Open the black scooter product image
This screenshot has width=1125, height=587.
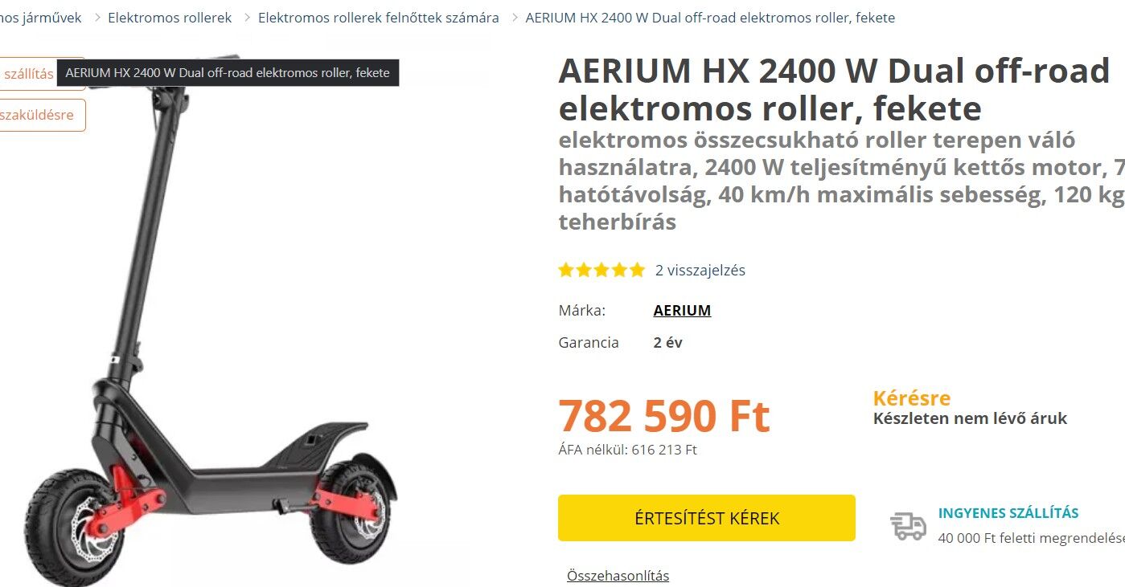point(211,321)
